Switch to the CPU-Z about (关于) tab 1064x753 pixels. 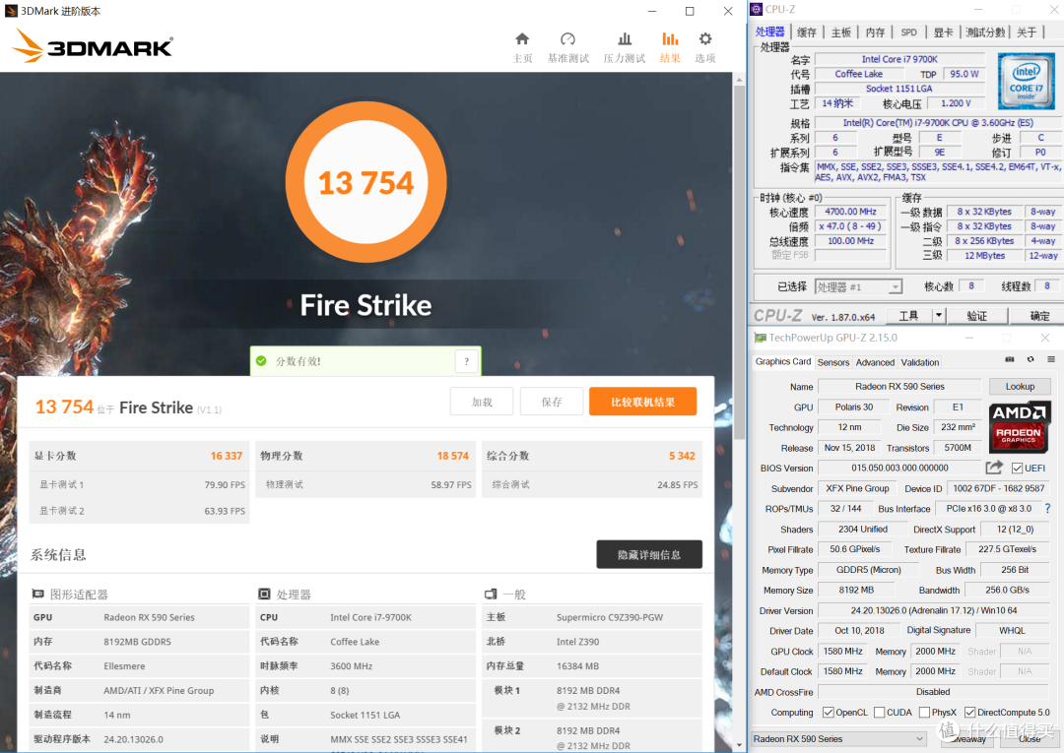(1027, 31)
